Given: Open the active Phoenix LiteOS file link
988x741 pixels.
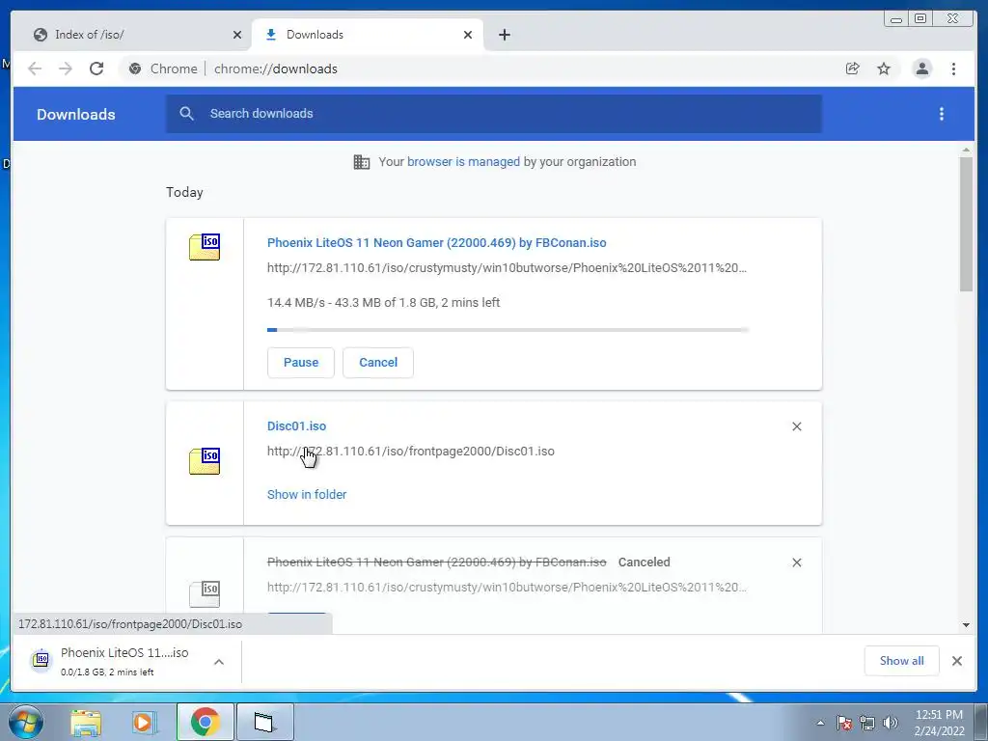Looking at the screenshot, I should 437,242.
